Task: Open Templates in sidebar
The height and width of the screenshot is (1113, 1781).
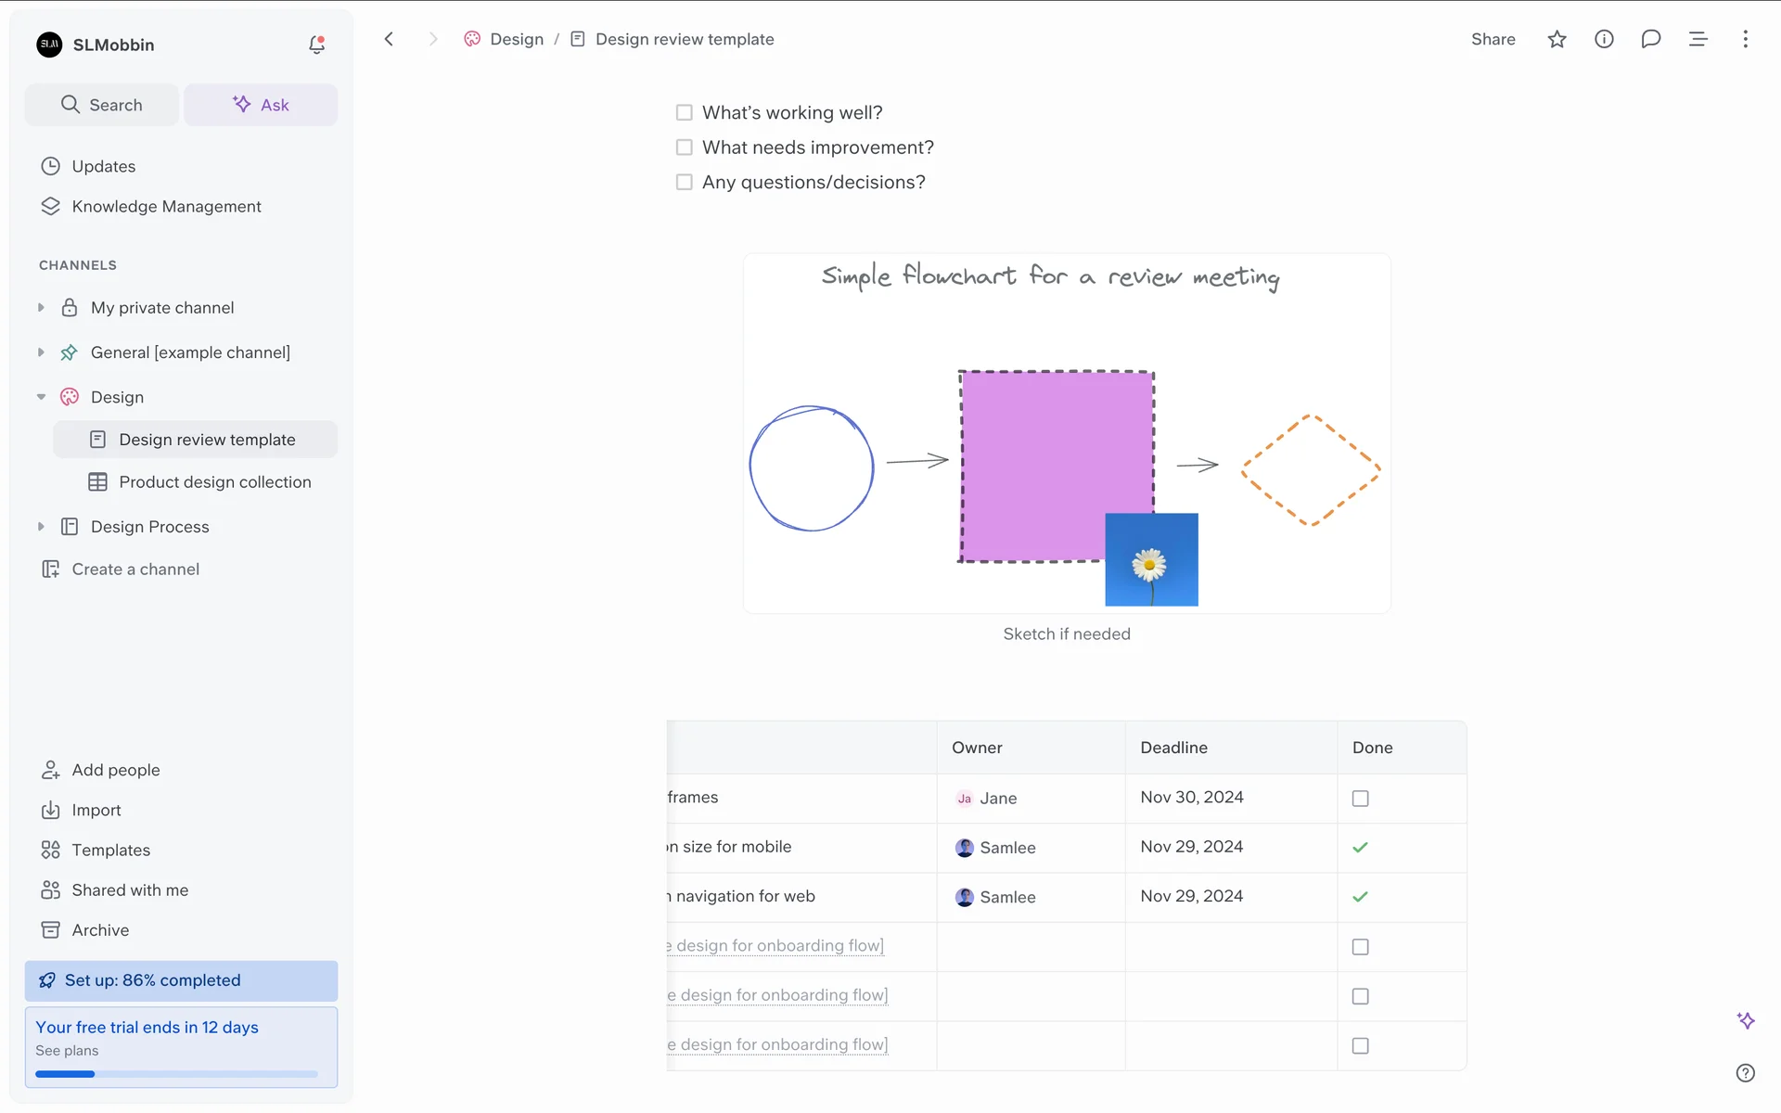Action: tap(110, 850)
